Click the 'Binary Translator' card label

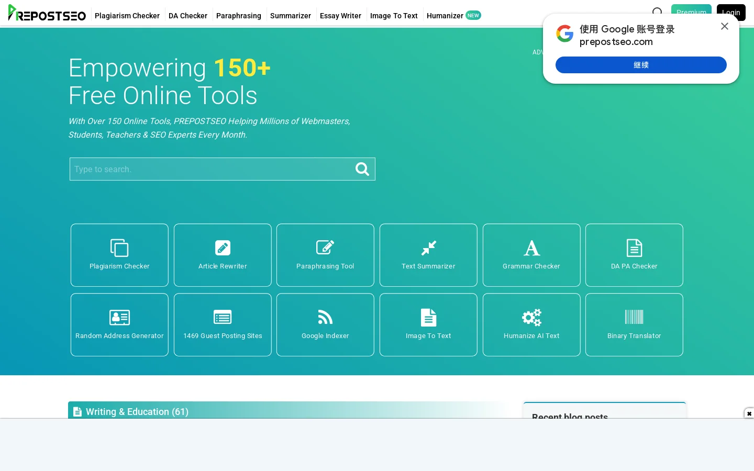(x=634, y=336)
